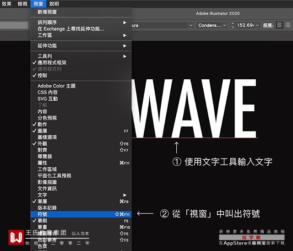Open the 對齊 panel
The image size is (293, 251).
click(81, 150)
